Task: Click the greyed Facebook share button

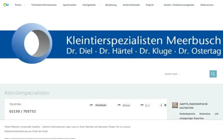Action: [101, 105]
